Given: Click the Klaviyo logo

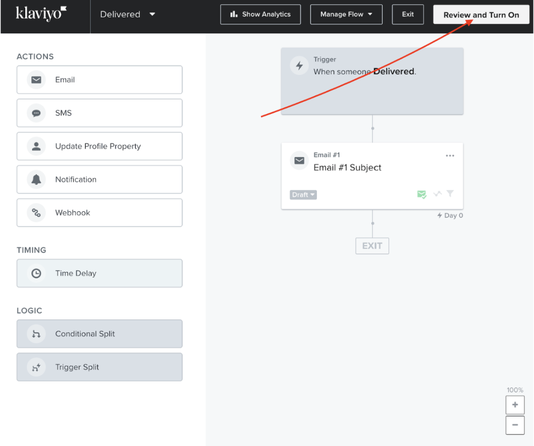Looking at the screenshot, I should pyautogui.click(x=41, y=14).
